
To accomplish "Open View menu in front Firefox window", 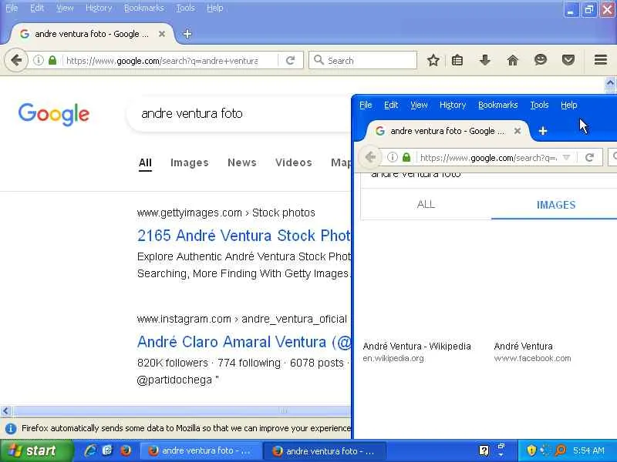I will 419,105.
